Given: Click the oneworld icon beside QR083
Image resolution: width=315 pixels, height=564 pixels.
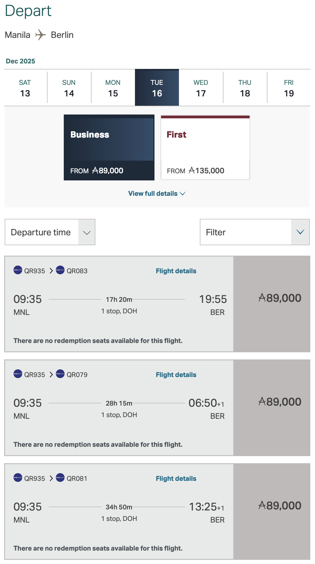Looking at the screenshot, I should (60, 270).
